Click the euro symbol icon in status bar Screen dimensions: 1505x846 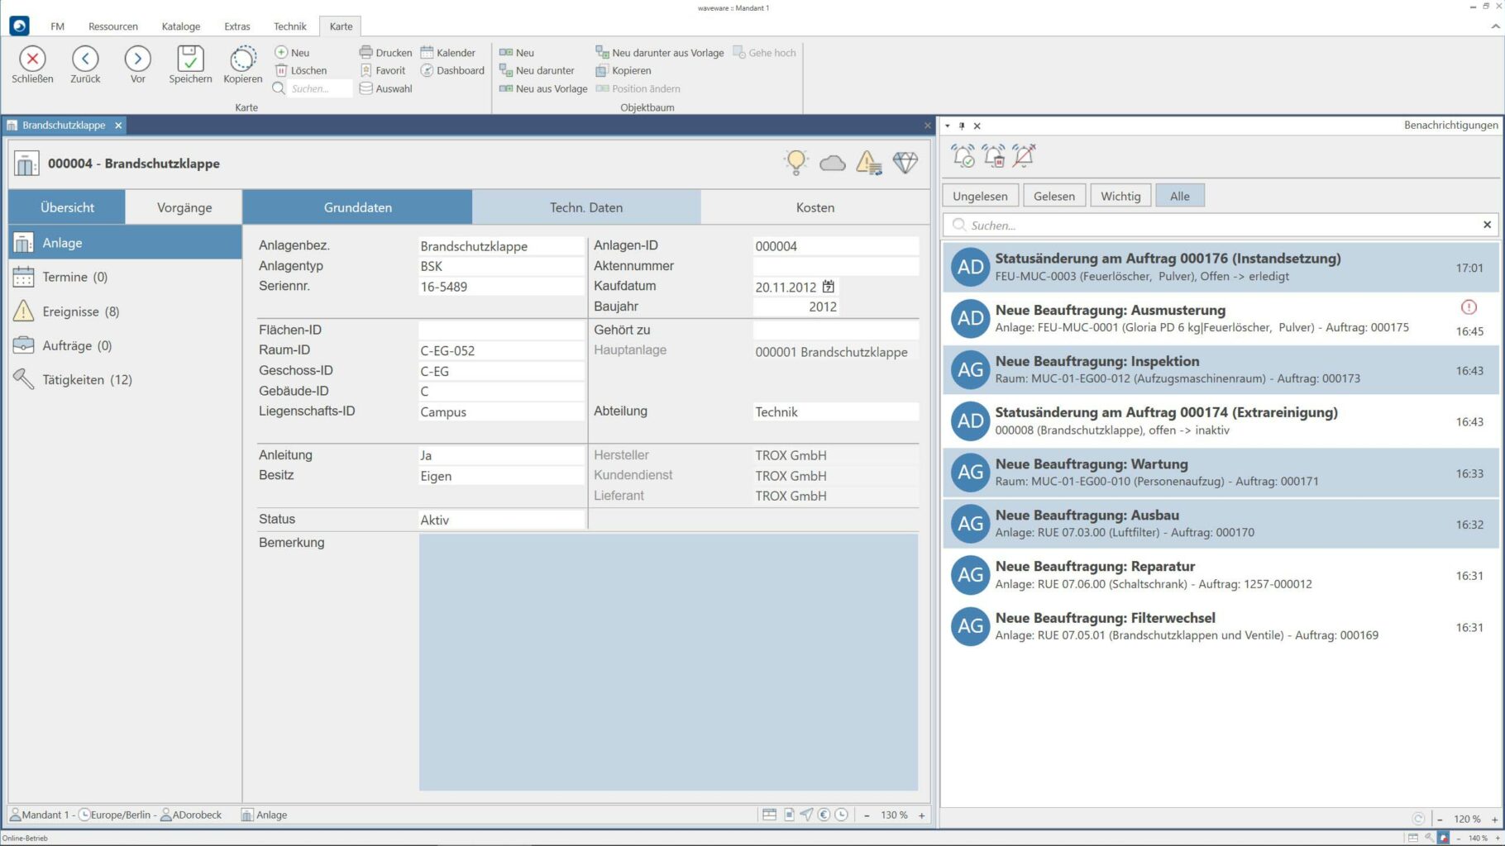point(824,815)
